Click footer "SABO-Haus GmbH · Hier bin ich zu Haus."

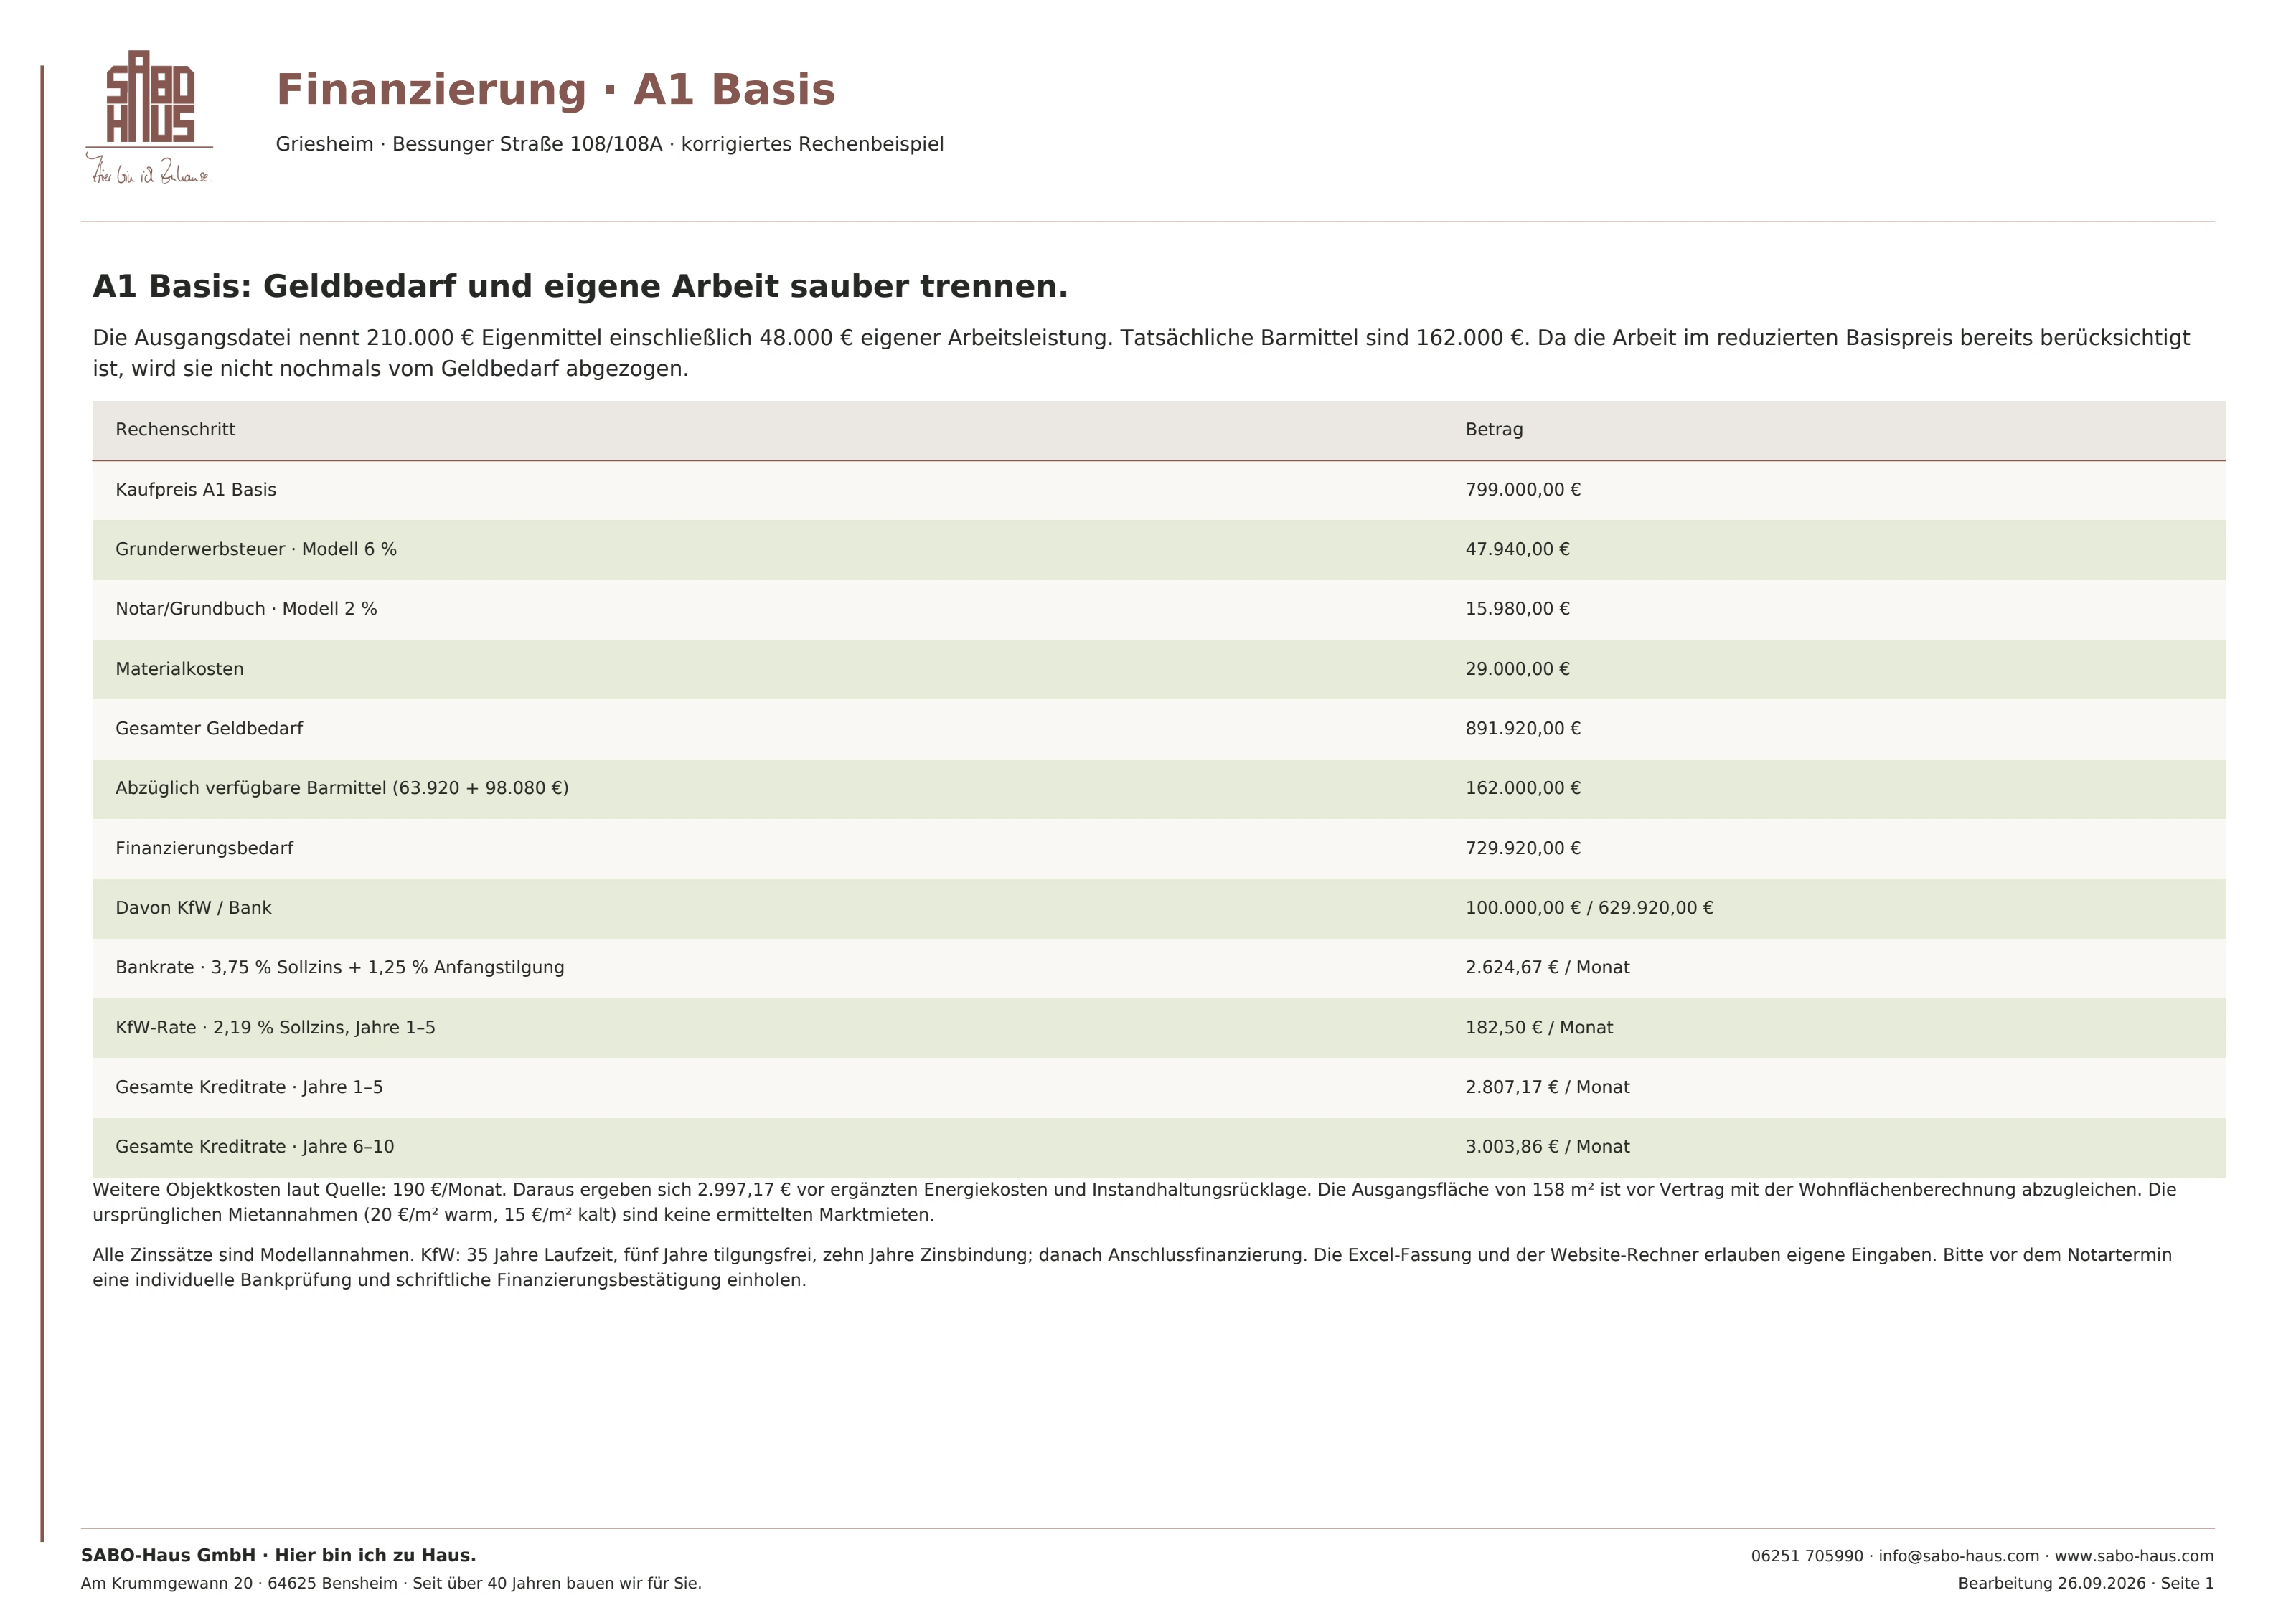click(278, 1555)
